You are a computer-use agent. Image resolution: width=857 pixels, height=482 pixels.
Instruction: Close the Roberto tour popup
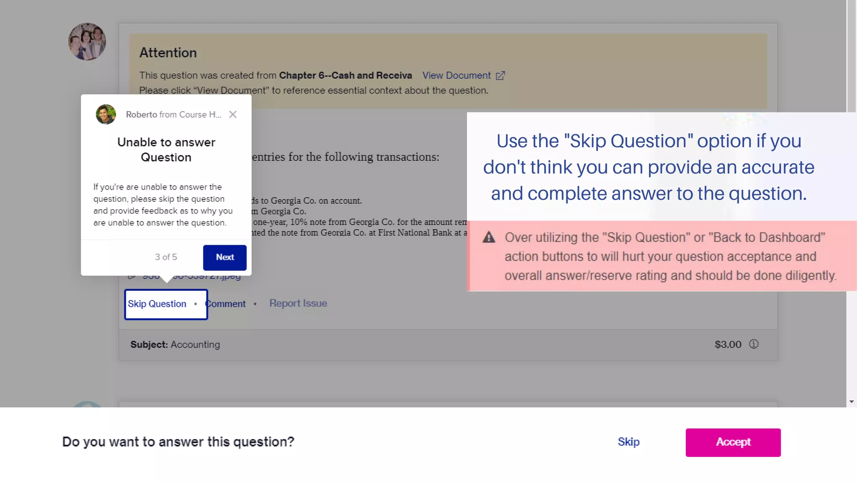point(233,115)
